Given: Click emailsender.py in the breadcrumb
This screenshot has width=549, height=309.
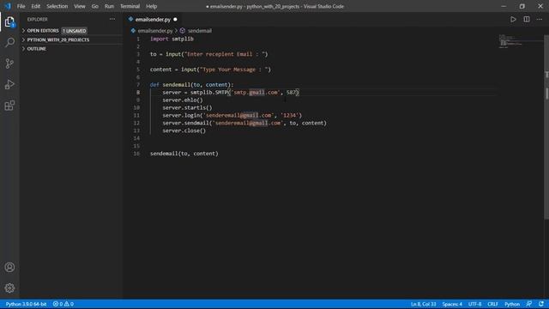Looking at the screenshot, I should (x=155, y=31).
